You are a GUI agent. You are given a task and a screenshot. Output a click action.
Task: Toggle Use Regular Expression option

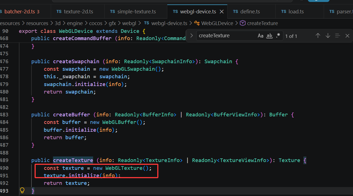[x=278, y=36]
